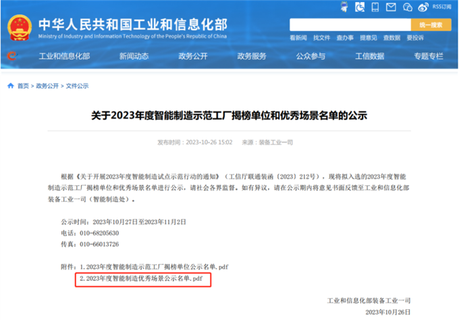Click the 找文件 quick link
459x320 pixels.
pyautogui.click(x=321, y=38)
